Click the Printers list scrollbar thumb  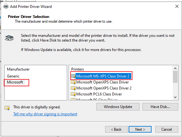(x=175, y=77)
